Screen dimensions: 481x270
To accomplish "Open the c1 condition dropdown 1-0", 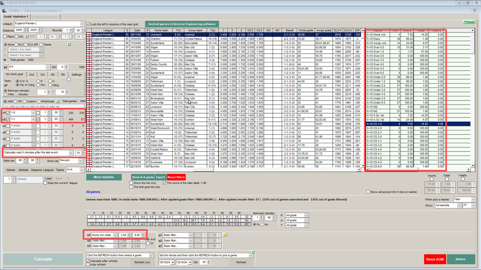I will point(33,113).
